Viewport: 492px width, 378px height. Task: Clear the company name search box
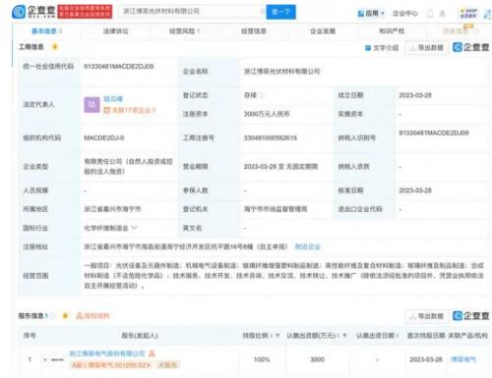pyautogui.click(x=262, y=12)
